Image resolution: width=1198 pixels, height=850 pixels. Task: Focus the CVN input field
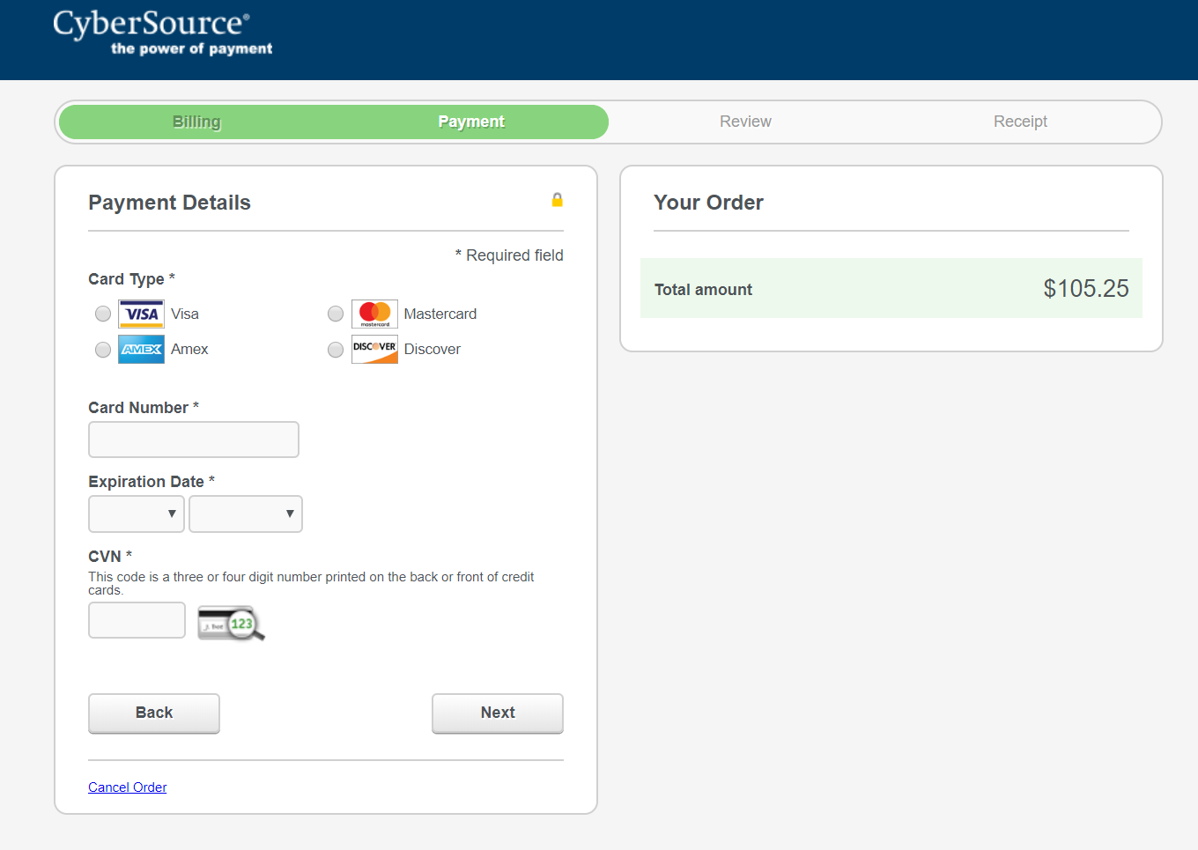coord(137,620)
